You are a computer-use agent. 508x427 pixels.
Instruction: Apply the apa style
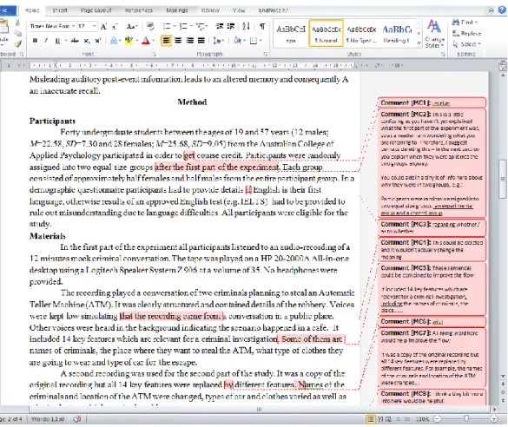291,33
